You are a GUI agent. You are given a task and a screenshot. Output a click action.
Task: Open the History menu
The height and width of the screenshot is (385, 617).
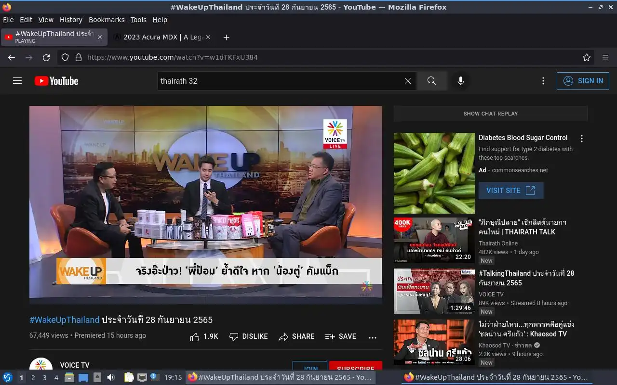point(71,20)
